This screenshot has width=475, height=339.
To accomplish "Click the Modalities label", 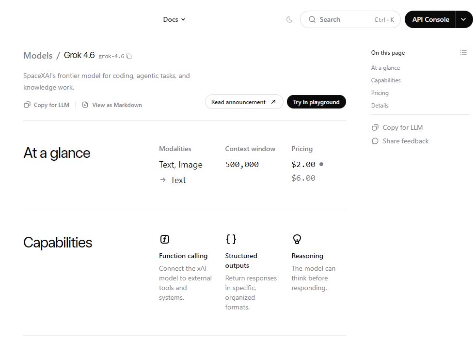I will 175,149.
